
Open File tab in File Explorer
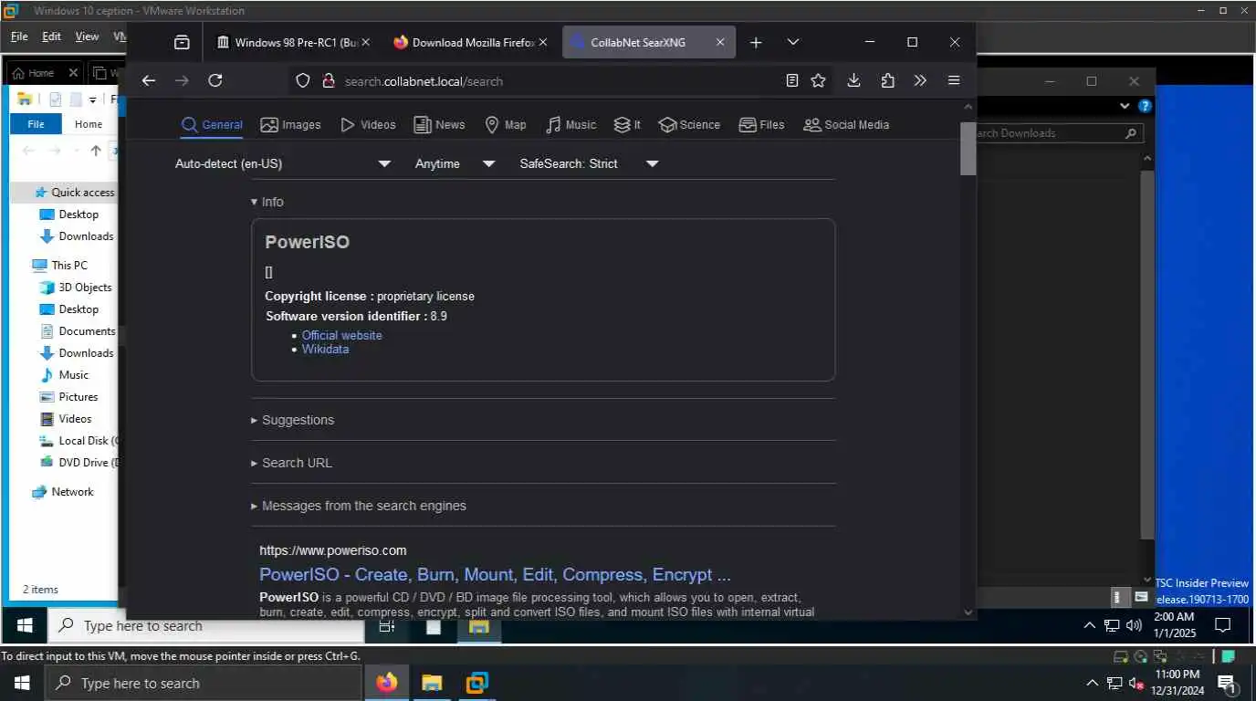click(36, 124)
